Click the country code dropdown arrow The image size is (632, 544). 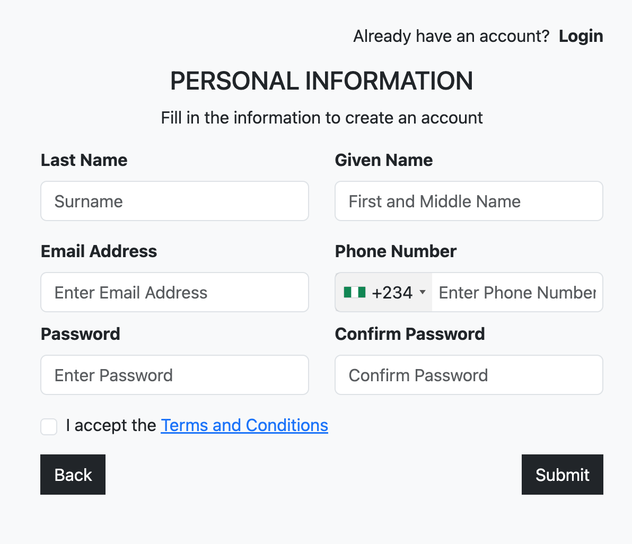pyautogui.click(x=423, y=292)
